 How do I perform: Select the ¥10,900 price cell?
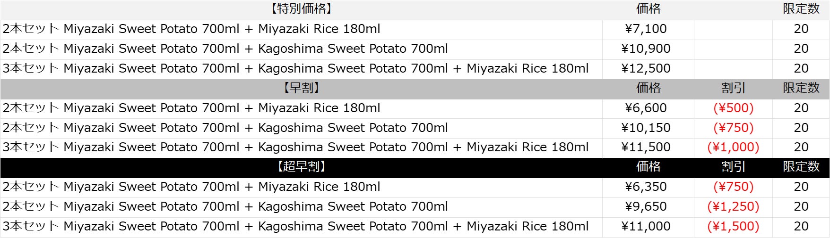point(646,49)
